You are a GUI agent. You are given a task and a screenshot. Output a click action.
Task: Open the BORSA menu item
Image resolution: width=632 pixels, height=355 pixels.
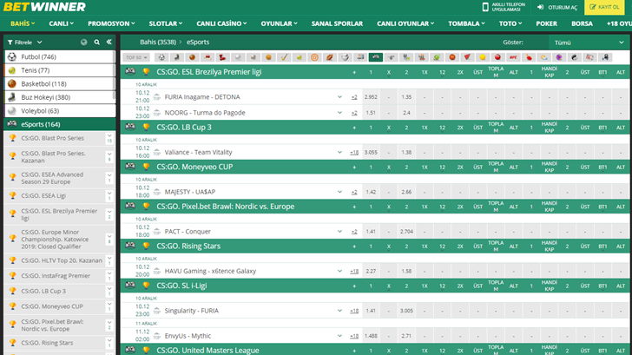point(582,23)
